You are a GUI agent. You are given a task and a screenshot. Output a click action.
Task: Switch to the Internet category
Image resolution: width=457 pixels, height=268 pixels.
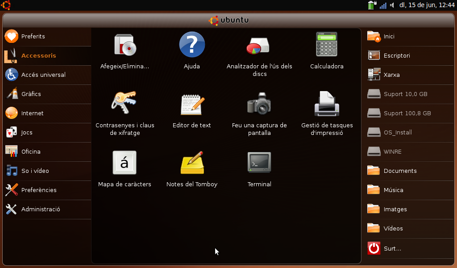point(47,113)
